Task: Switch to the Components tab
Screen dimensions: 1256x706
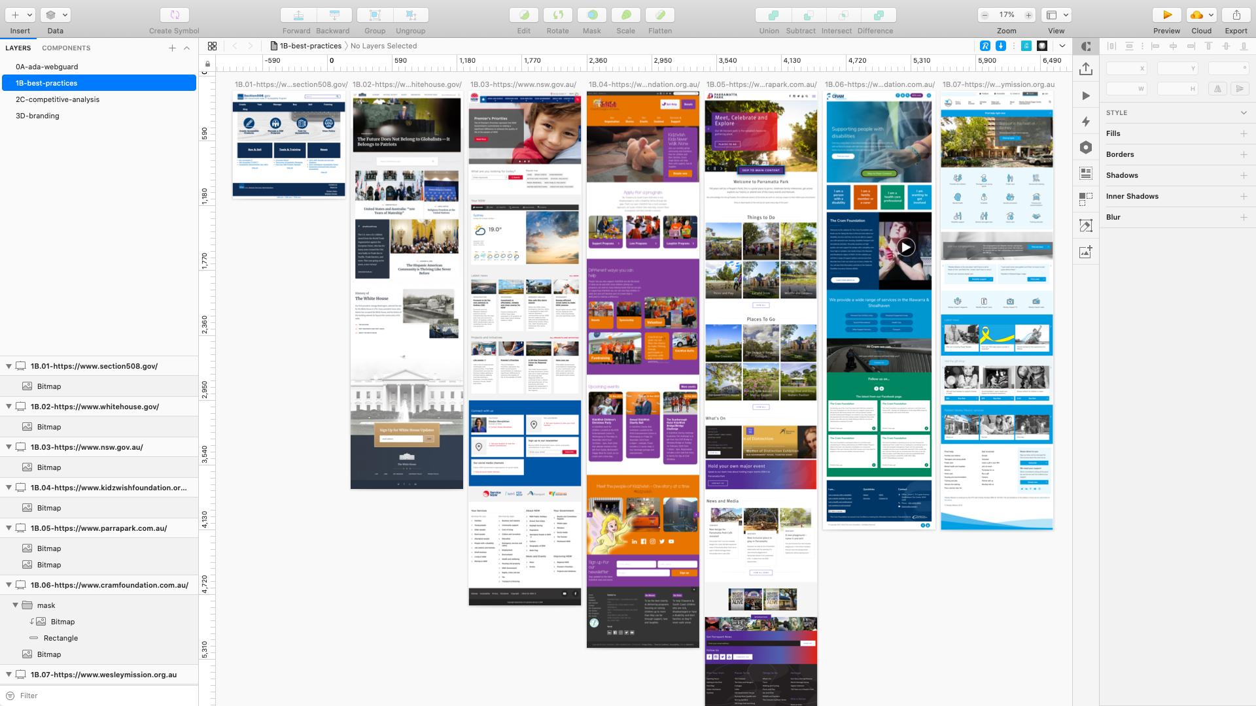Action: coord(66,48)
